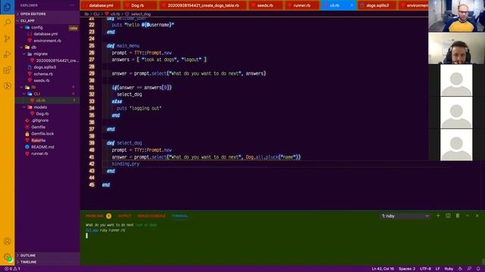Close the cli.rb editor tab
This screenshot has height=272, width=485.
(x=352, y=5)
